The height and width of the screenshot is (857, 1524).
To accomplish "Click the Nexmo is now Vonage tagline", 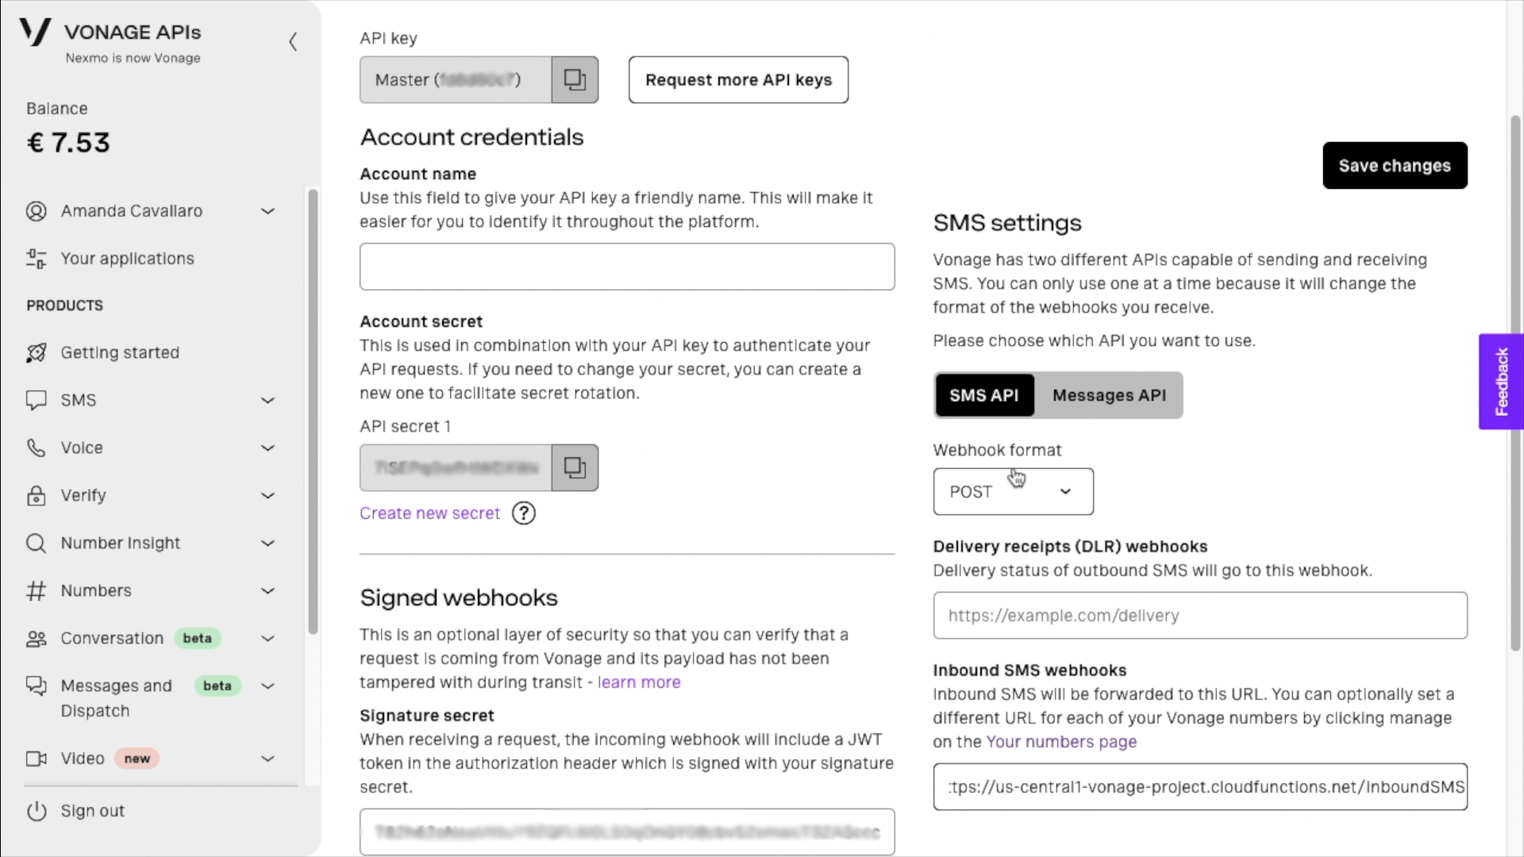I will (133, 58).
